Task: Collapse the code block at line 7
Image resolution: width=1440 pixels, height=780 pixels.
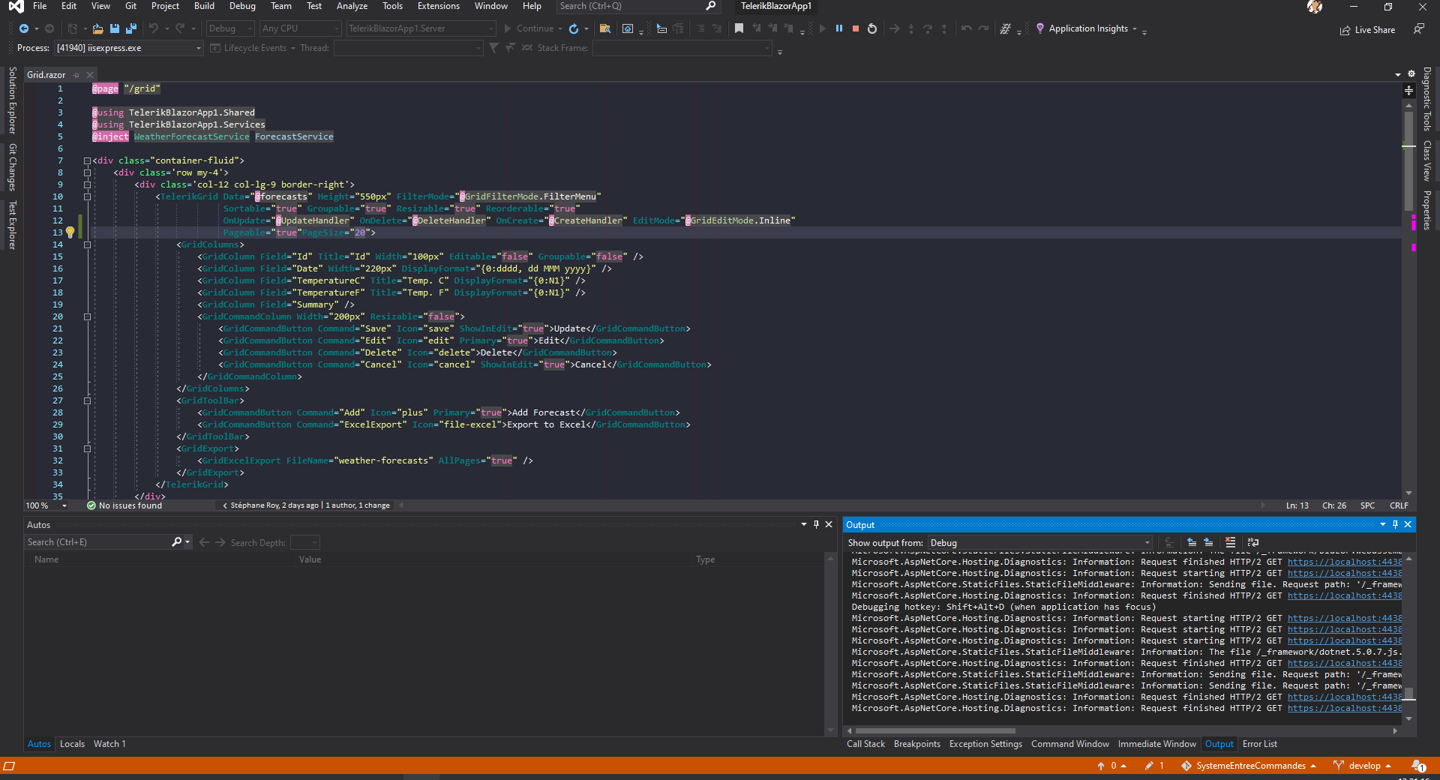Action: click(87, 160)
